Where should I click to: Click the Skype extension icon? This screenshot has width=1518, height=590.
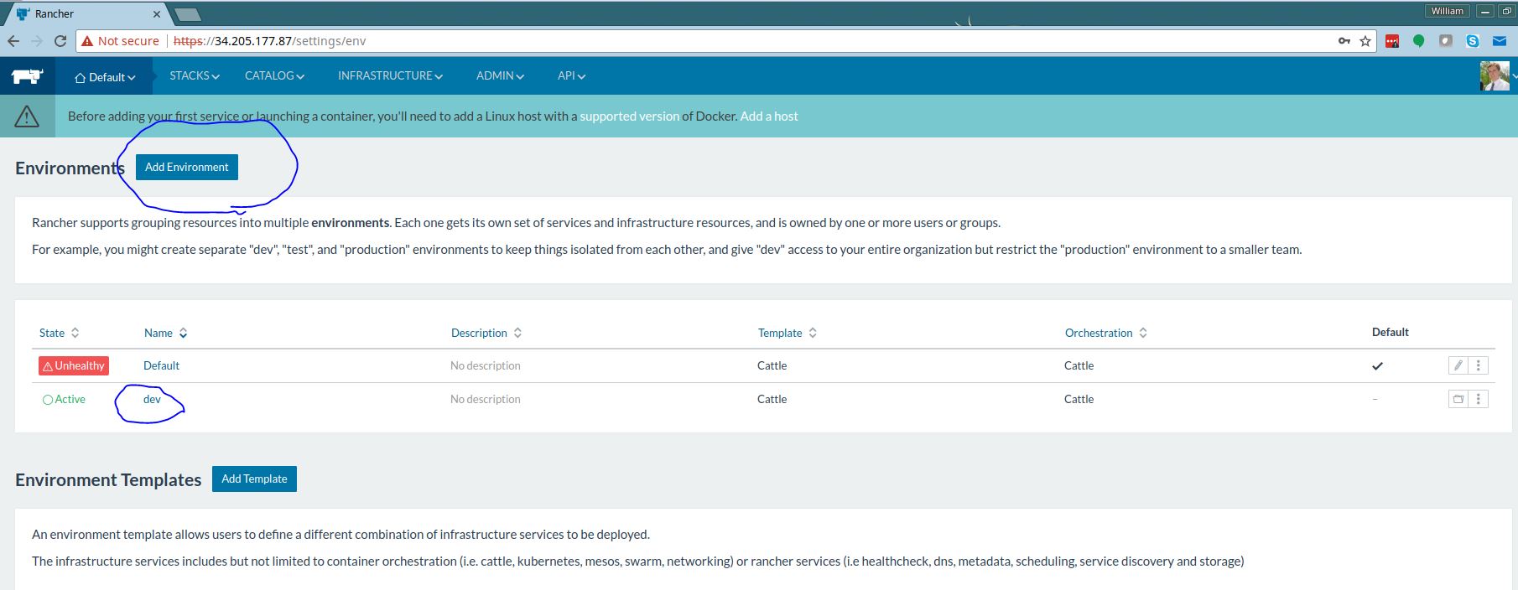click(x=1473, y=40)
